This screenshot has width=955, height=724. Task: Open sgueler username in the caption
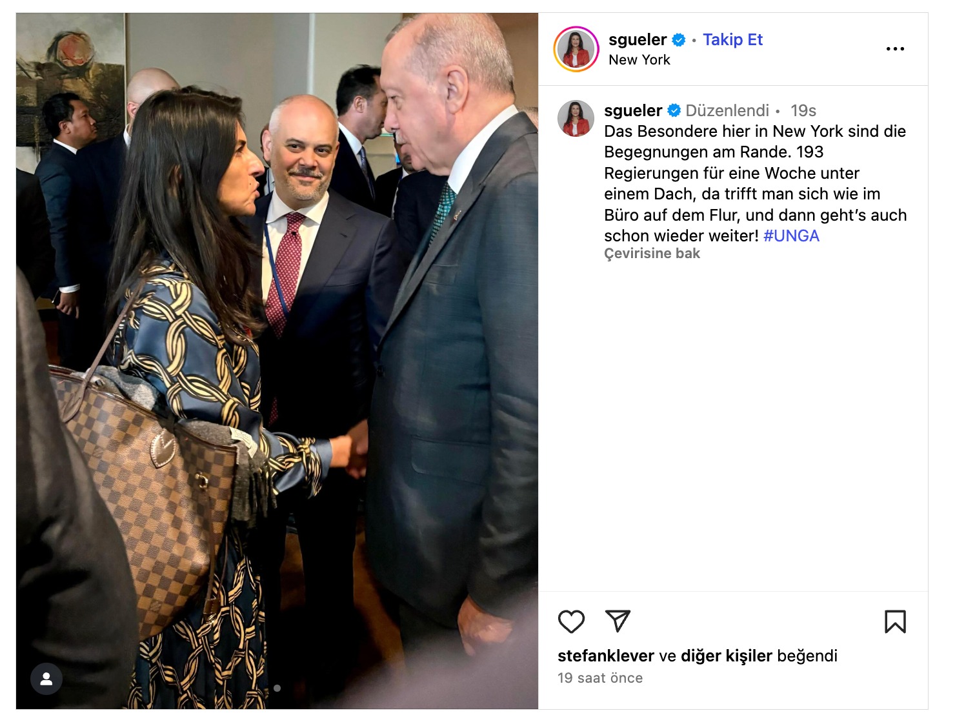point(633,110)
